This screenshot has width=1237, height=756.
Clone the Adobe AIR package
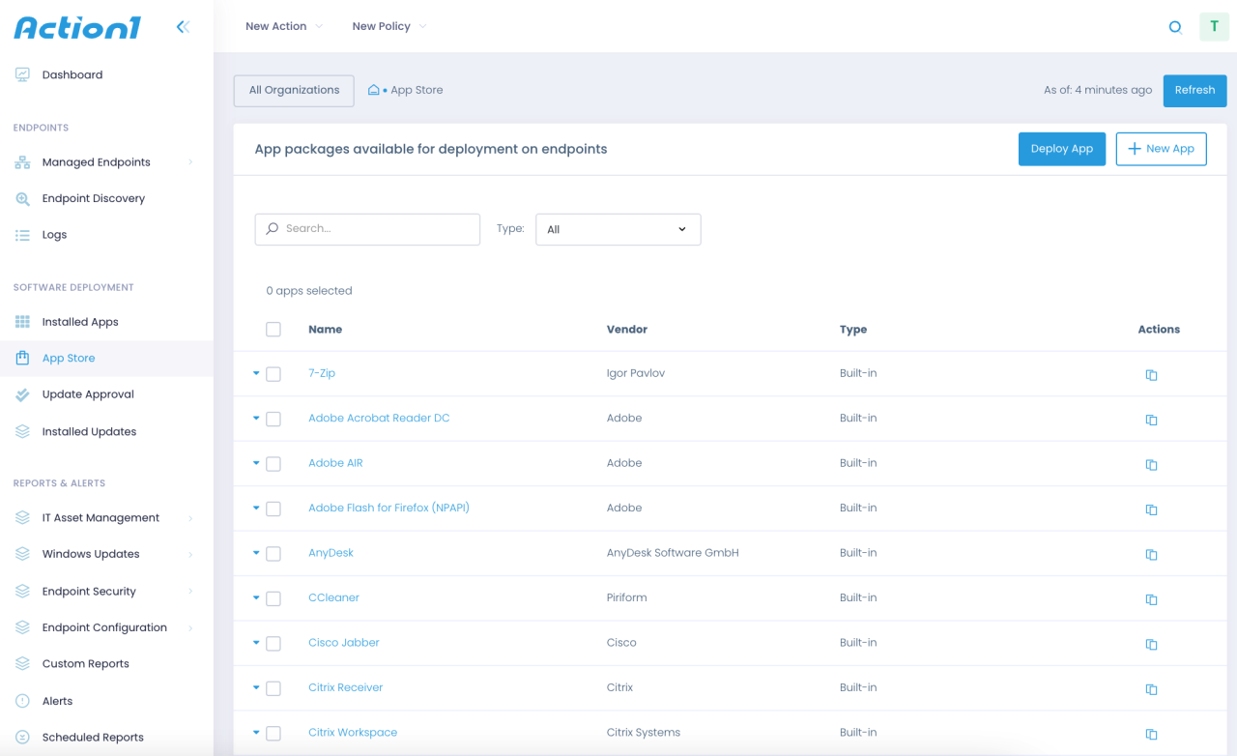pos(1151,465)
